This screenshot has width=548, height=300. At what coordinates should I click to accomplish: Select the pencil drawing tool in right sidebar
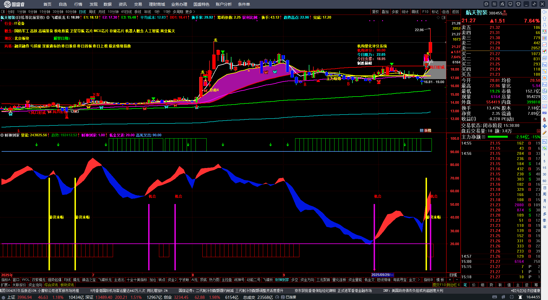click(x=545, y=133)
